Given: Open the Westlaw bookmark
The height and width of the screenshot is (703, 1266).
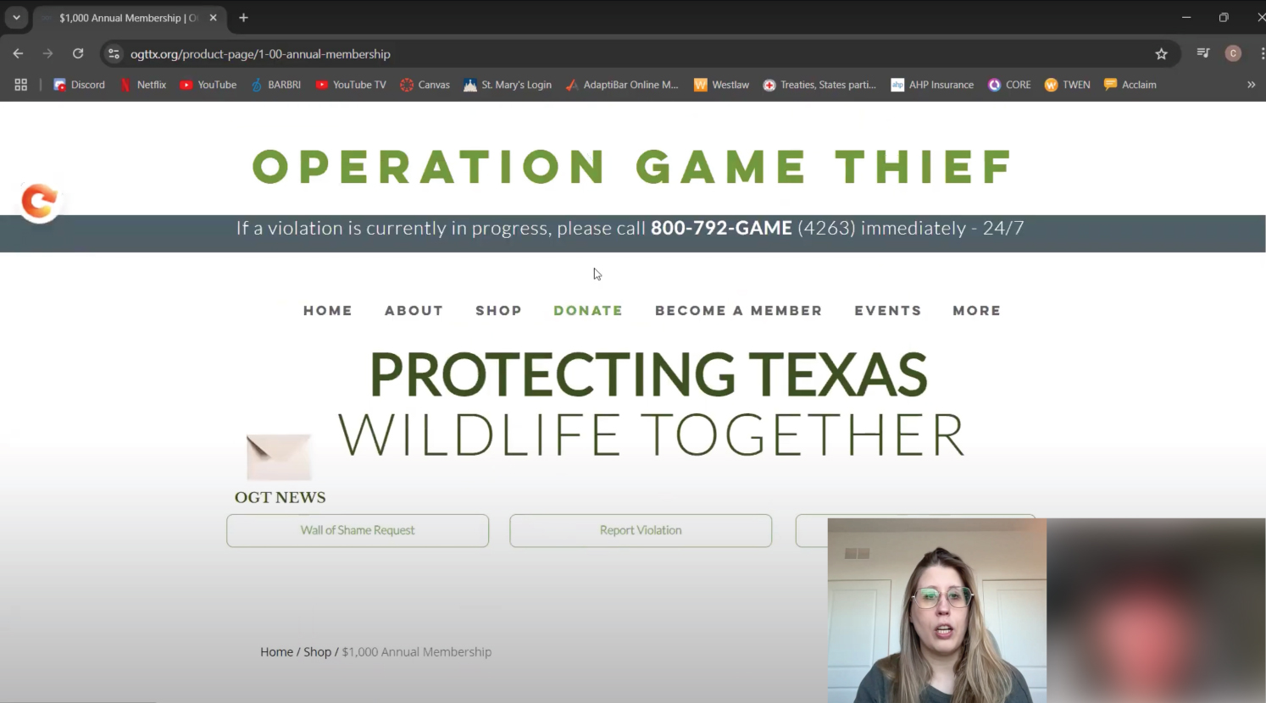Looking at the screenshot, I should pyautogui.click(x=721, y=85).
